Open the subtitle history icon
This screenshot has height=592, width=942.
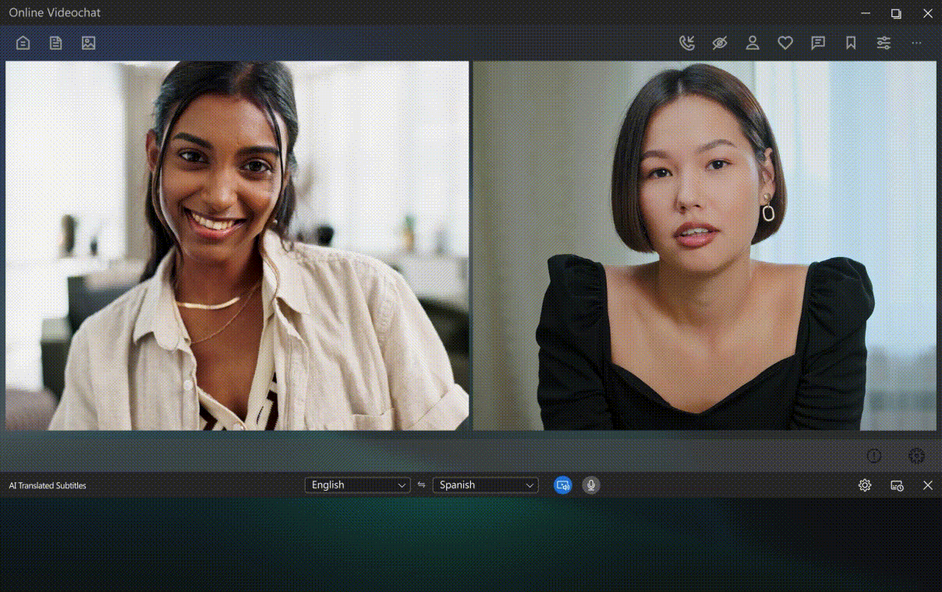(897, 485)
